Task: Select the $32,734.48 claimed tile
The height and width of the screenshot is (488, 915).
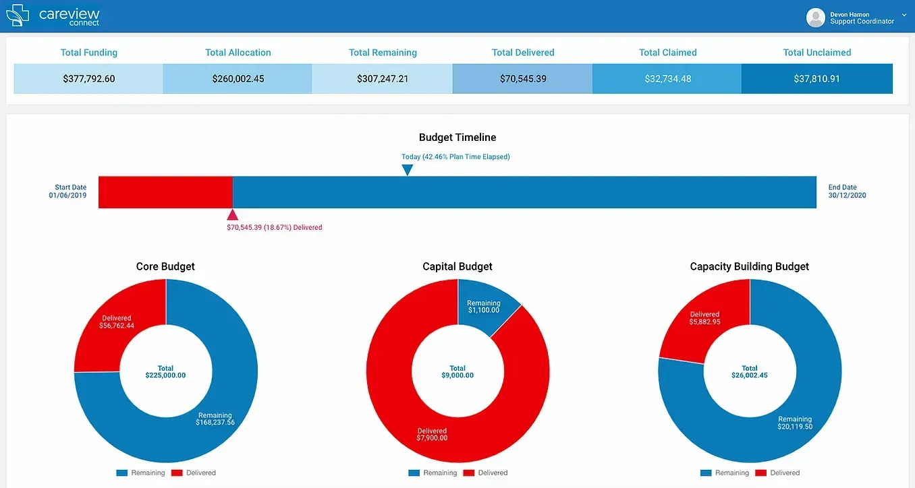Action: tap(668, 79)
